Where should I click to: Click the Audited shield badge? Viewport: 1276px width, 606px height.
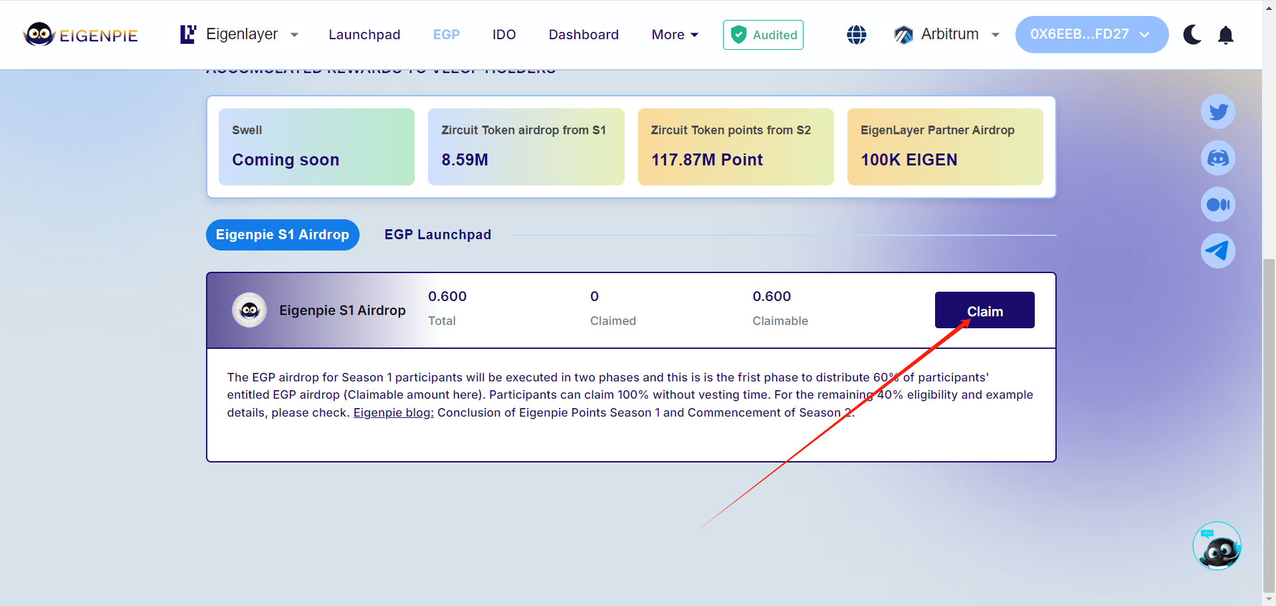(763, 35)
